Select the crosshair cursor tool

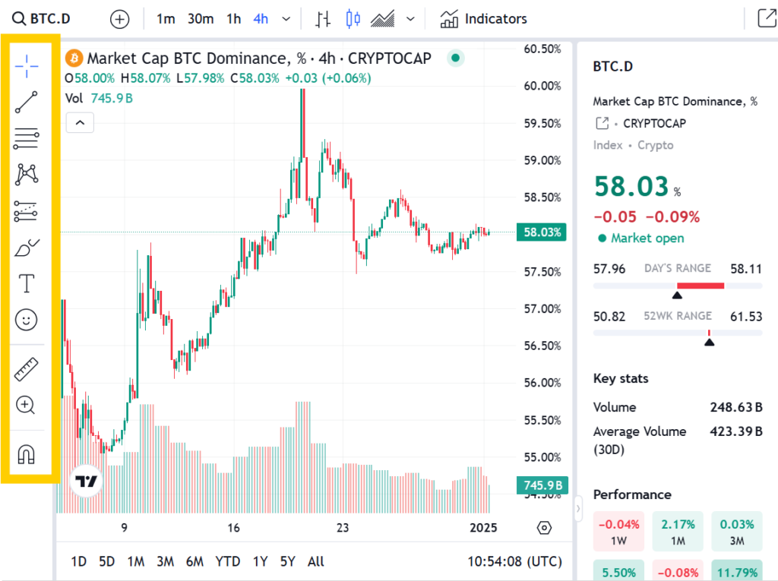tap(27, 66)
